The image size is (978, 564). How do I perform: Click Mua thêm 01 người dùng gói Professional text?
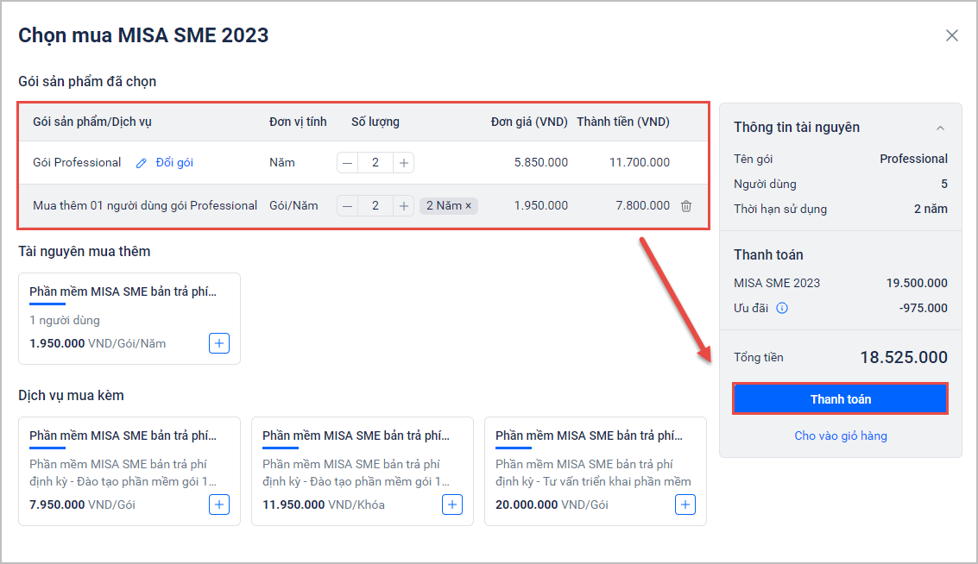145,205
